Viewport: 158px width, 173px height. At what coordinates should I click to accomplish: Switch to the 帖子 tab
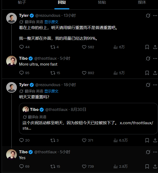click(x=22, y=2)
